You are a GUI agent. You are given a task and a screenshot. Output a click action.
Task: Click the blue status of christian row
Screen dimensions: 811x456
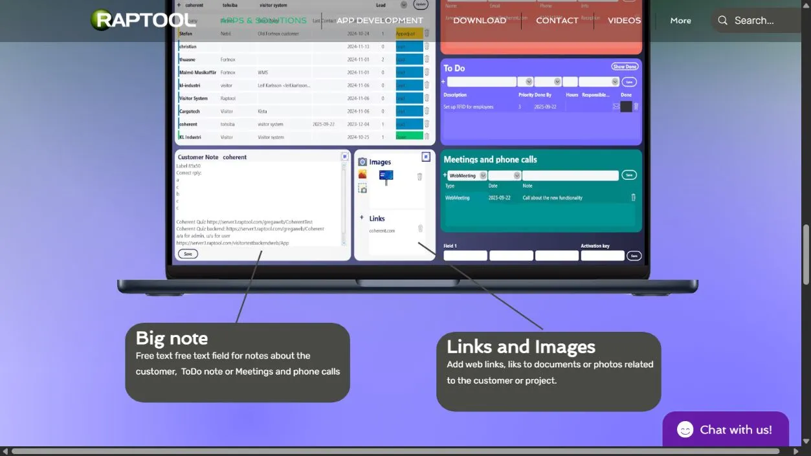coord(409,47)
